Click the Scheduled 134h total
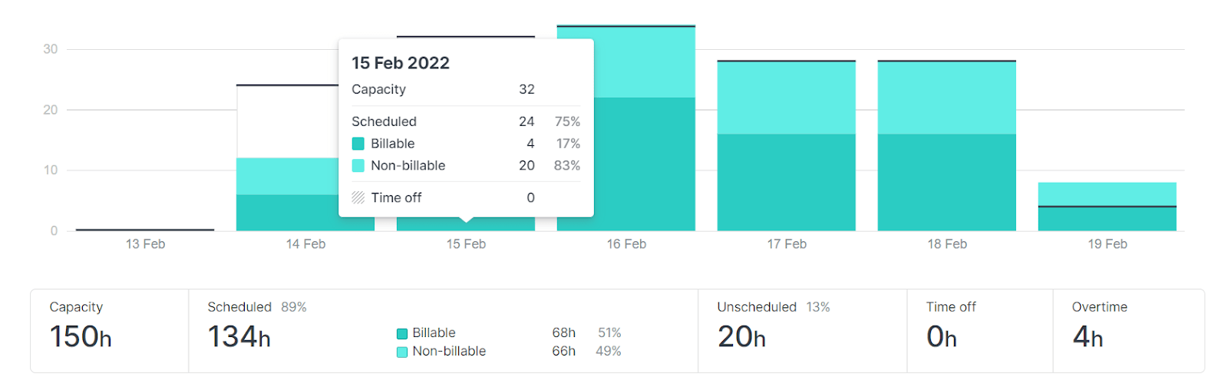1228x387 pixels. point(239,337)
